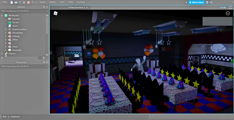The height and width of the screenshot is (120, 234).
Task: Click the Script scroll icon
Action: coord(10,26)
